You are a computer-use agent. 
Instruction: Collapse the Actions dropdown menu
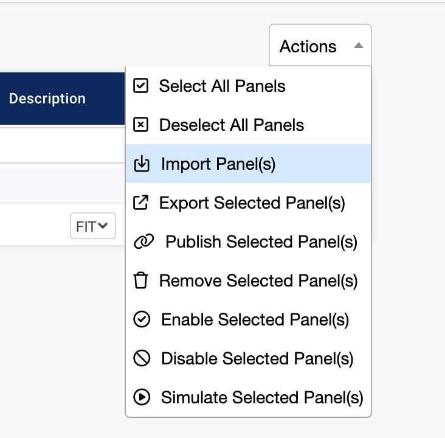(320, 46)
